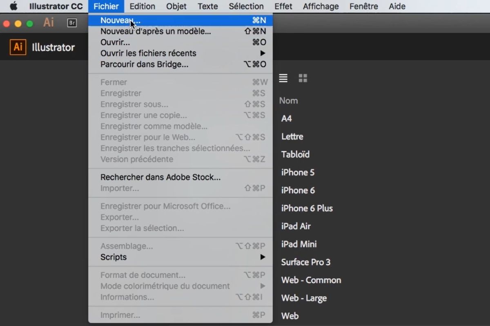The width and height of the screenshot is (490, 326).
Task: Open the Edition menu
Action: click(x=143, y=6)
